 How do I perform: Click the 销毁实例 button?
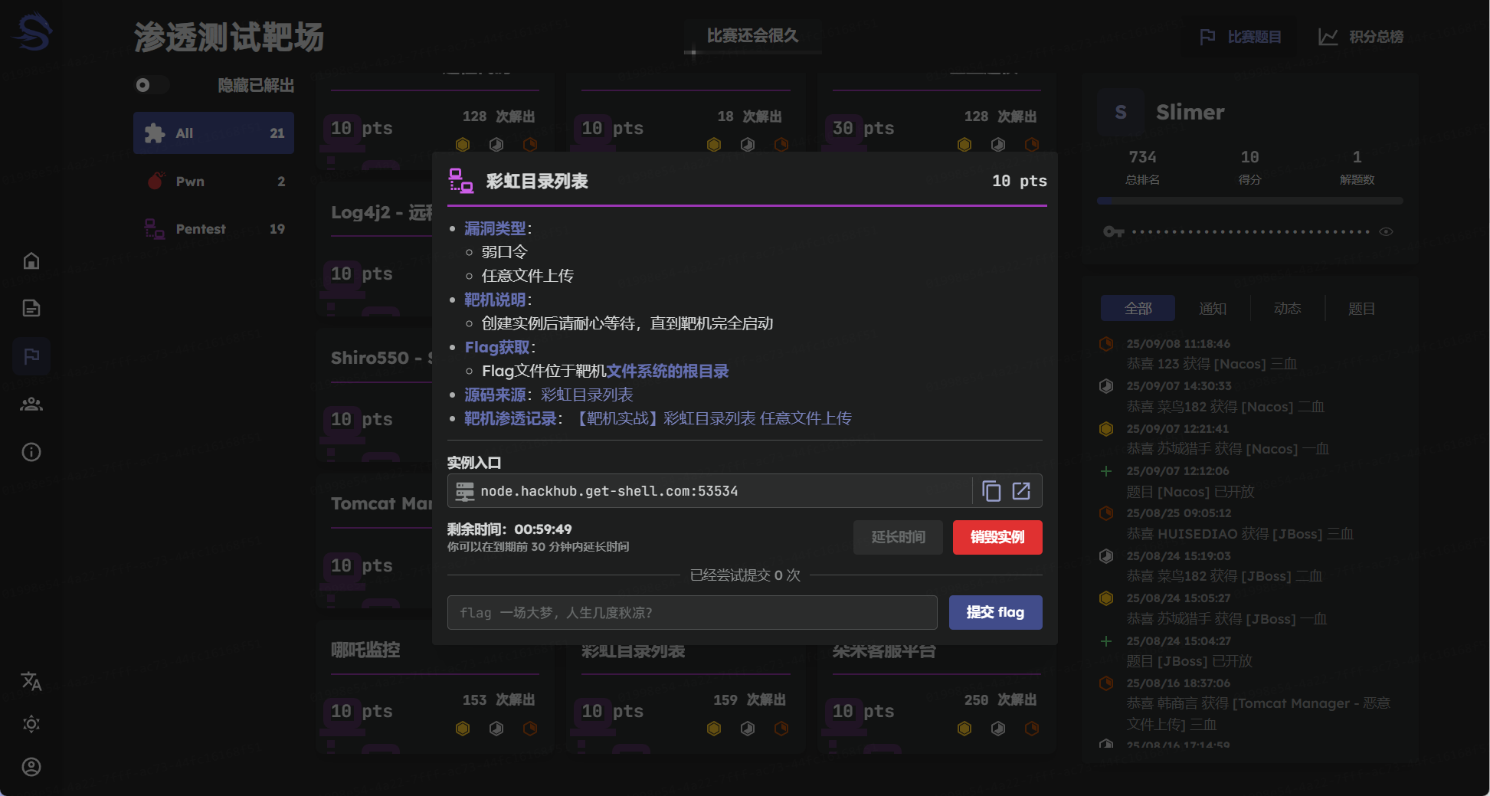997,537
